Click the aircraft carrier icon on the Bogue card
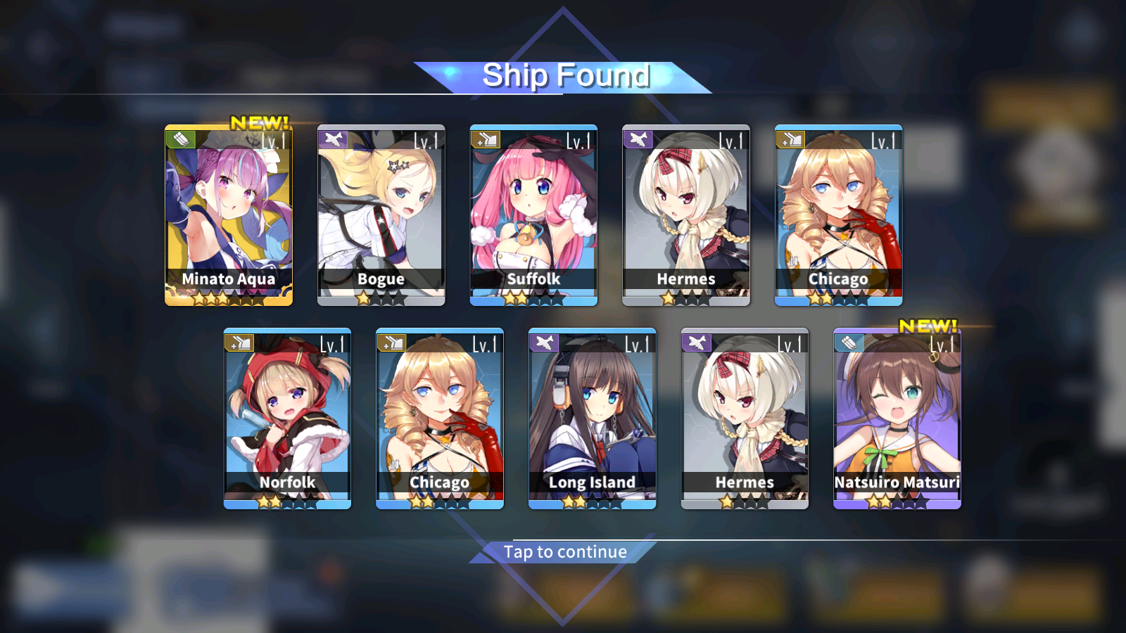The width and height of the screenshot is (1126, 633). point(334,139)
